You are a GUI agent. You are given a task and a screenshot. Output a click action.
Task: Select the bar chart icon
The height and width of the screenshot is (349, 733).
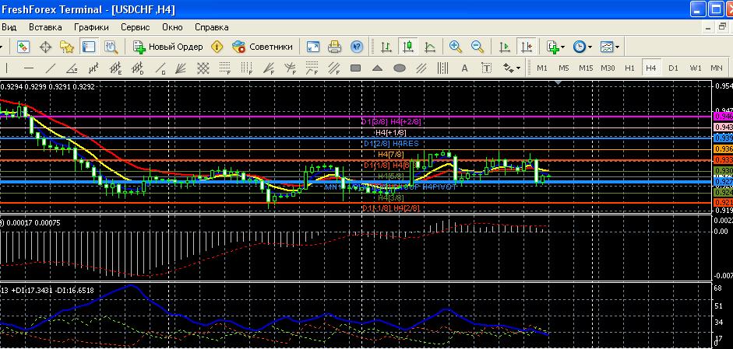pos(386,47)
